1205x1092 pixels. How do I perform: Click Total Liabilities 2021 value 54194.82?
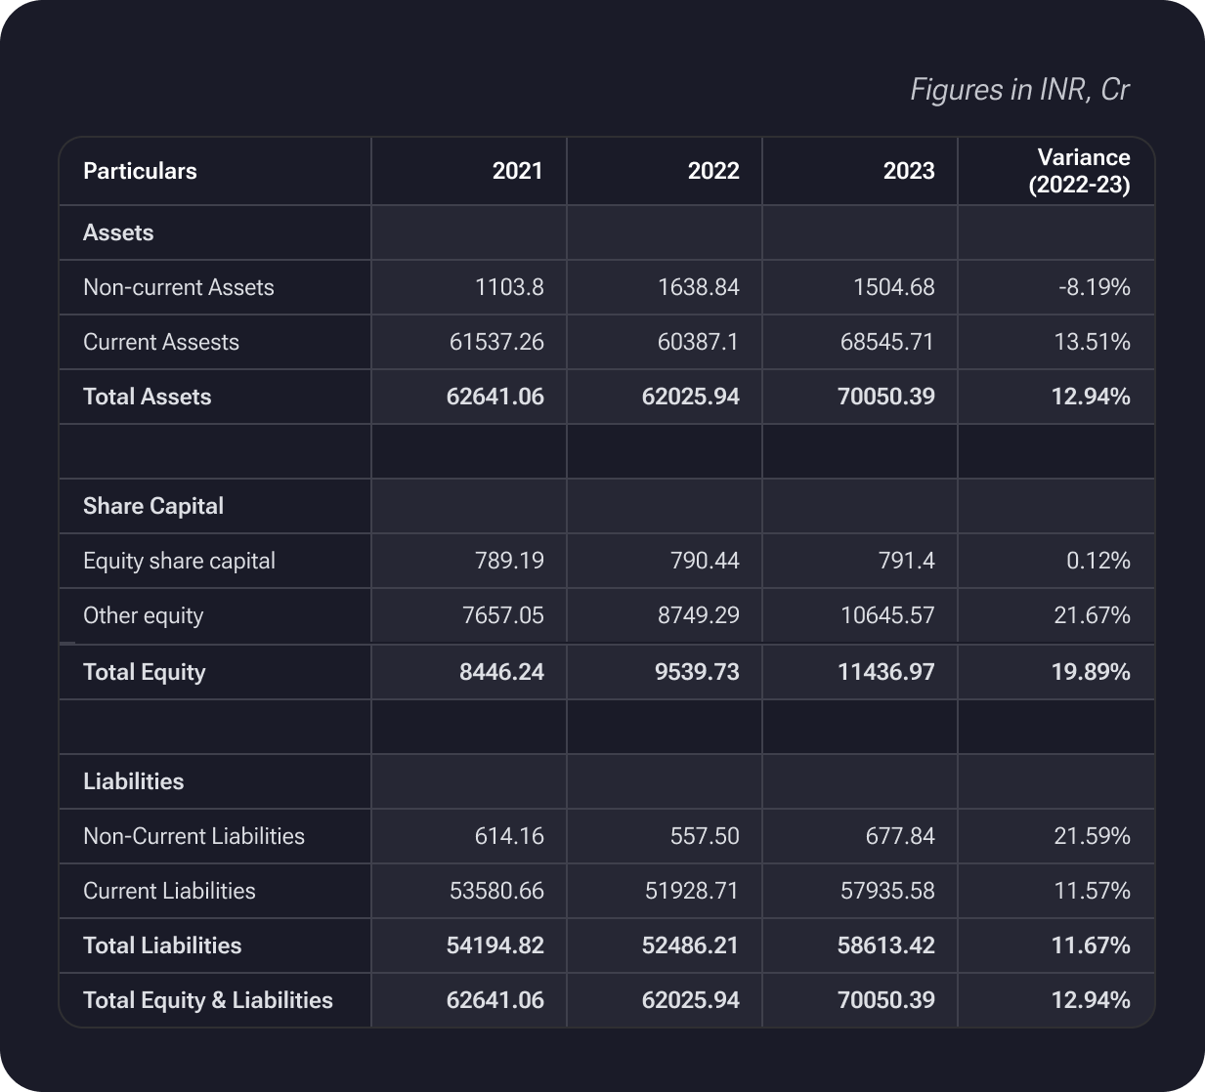click(x=495, y=945)
